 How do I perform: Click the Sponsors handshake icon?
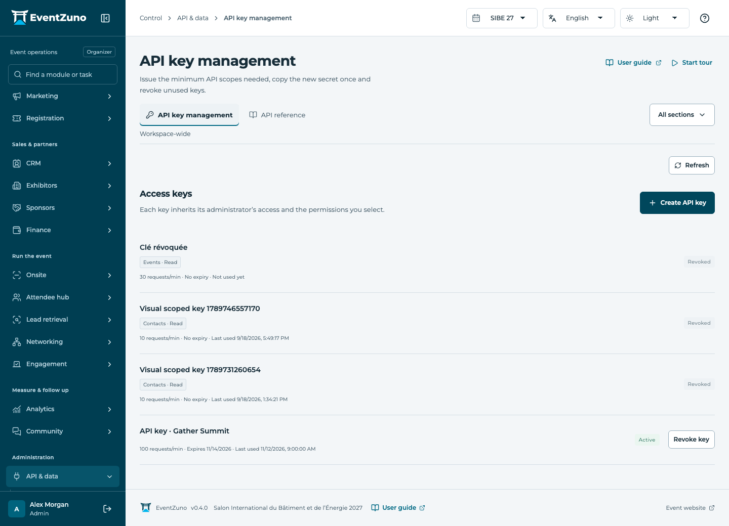17,208
